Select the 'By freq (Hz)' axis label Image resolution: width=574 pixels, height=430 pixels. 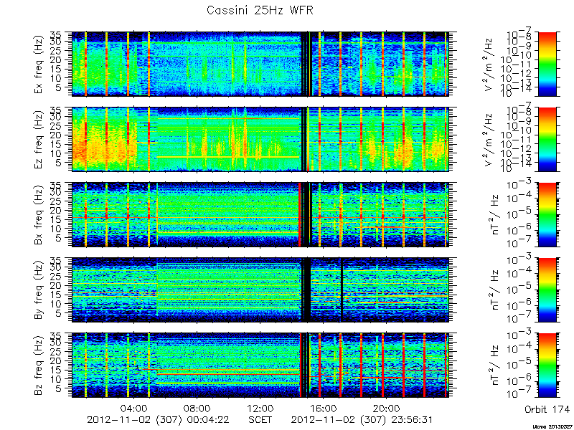coord(39,290)
